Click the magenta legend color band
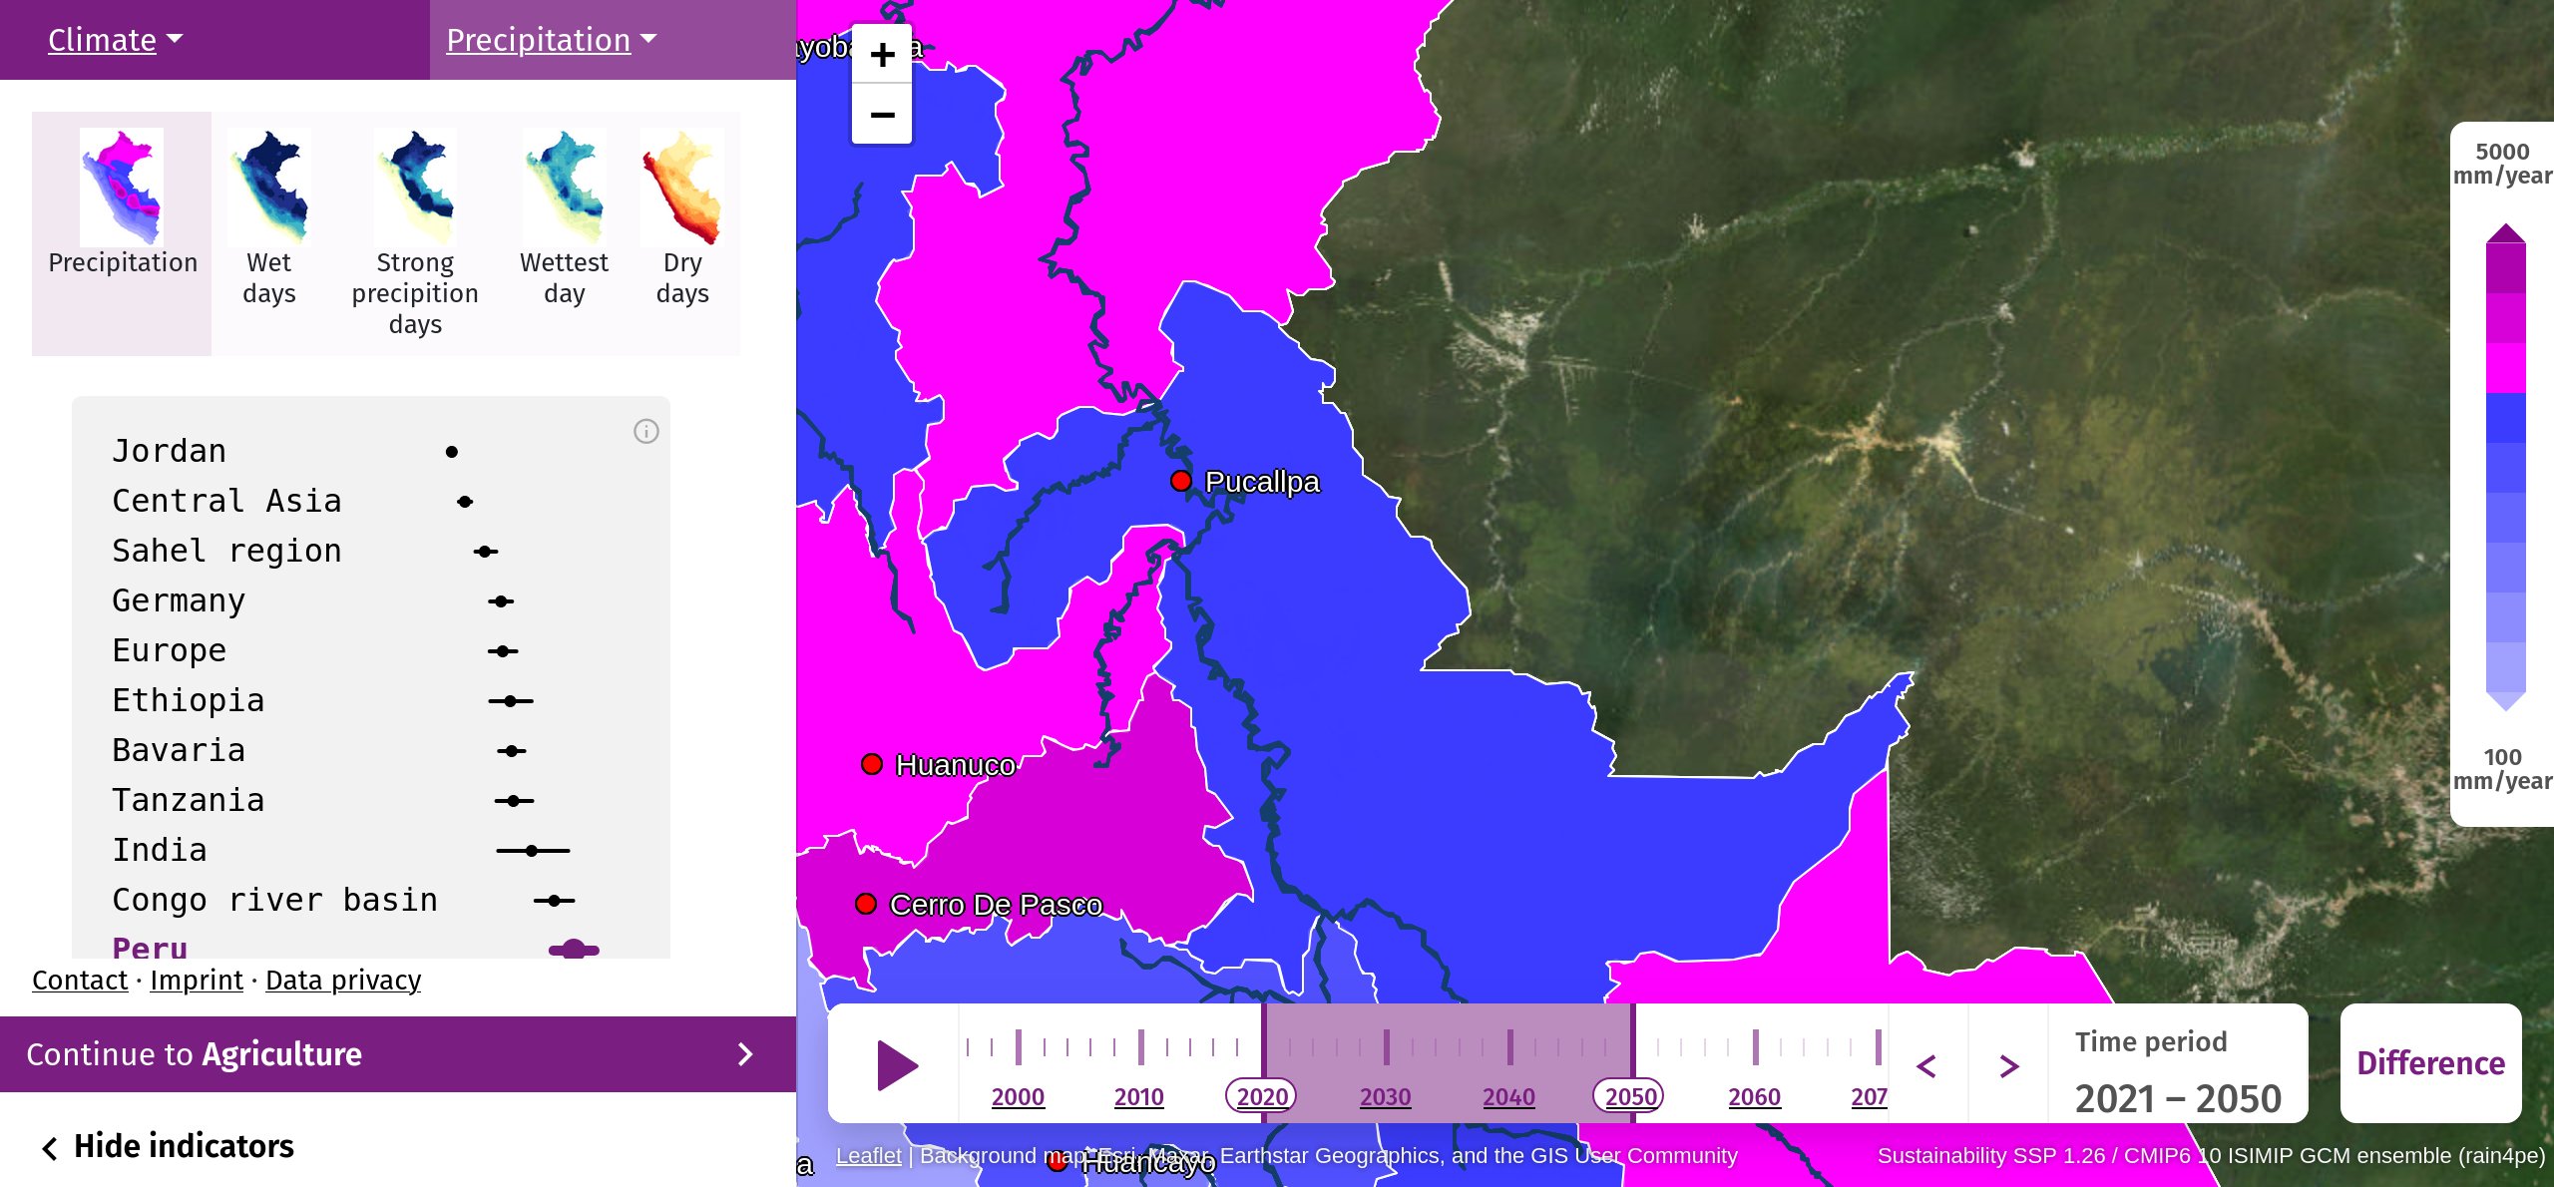The width and height of the screenshot is (2554, 1187). coord(2505,367)
